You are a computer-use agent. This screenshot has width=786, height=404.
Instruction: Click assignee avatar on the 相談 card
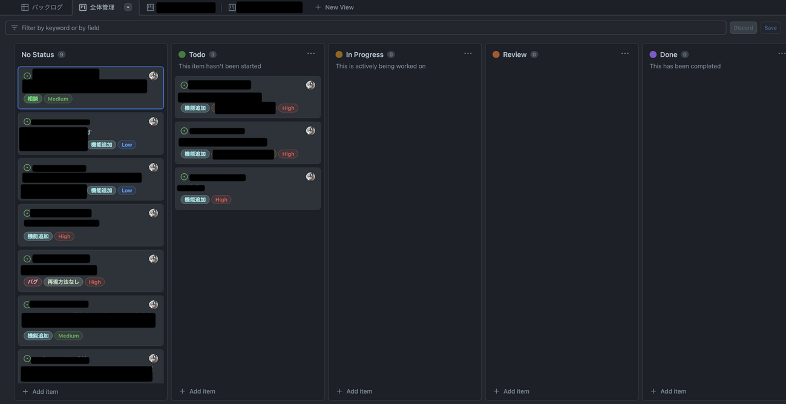pyautogui.click(x=154, y=76)
